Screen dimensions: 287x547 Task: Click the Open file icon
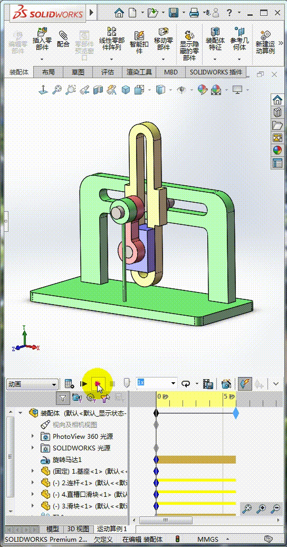tap(152, 13)
